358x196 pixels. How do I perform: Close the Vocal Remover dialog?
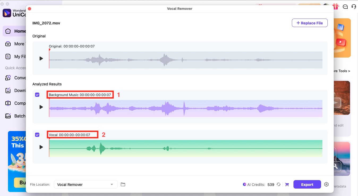(x=29, y=9)
